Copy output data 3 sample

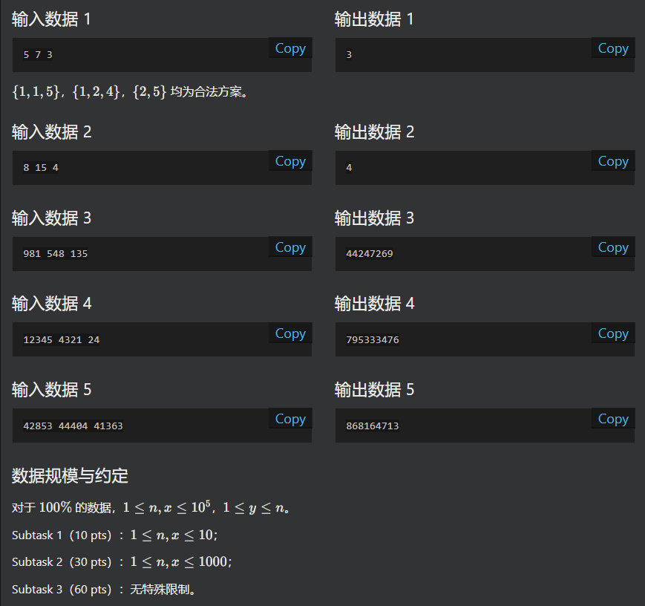click(613, 247)
